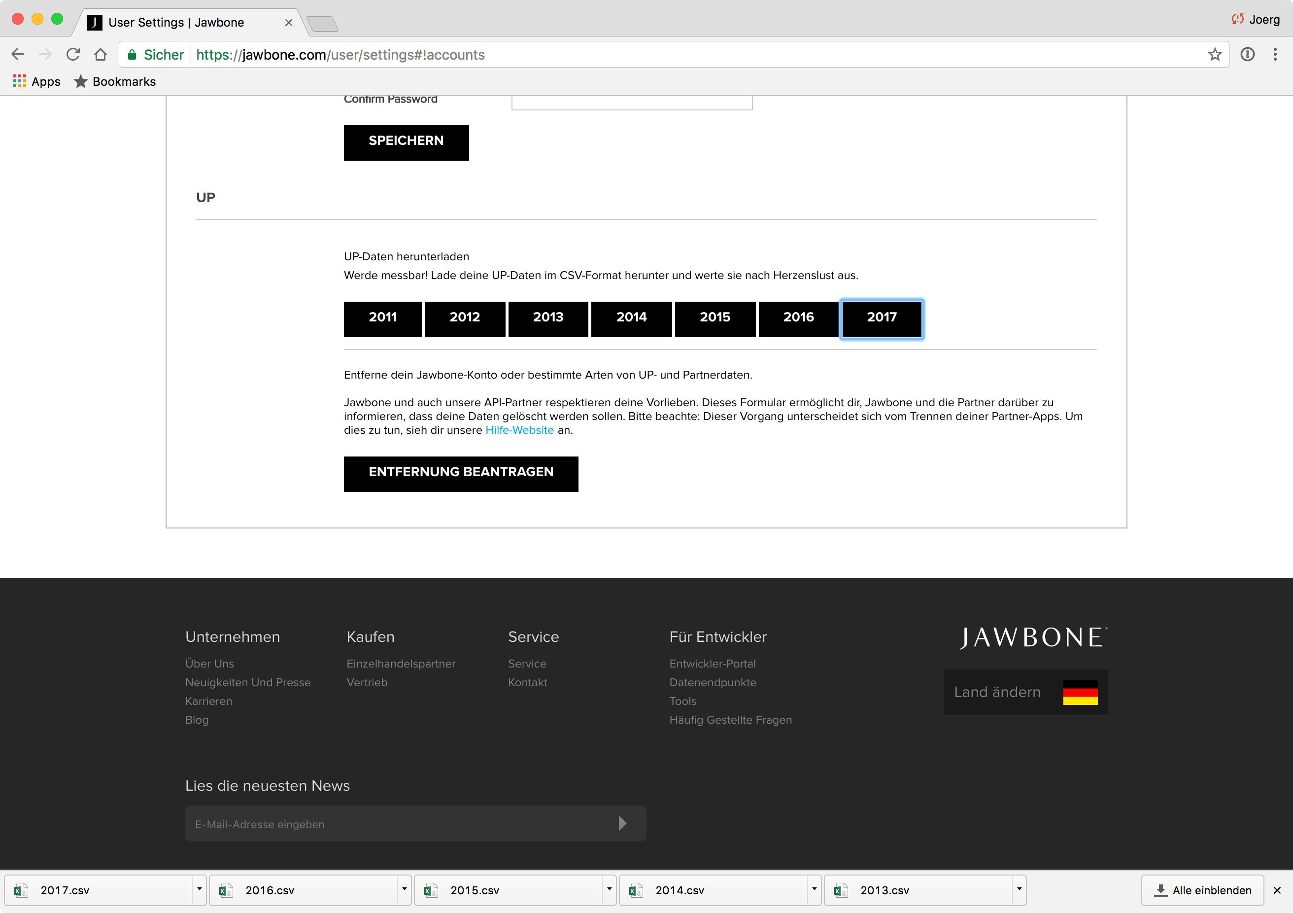1293x913 pixels.
Task: Open the Hilfe-Website link
Action: pos(520,430)
